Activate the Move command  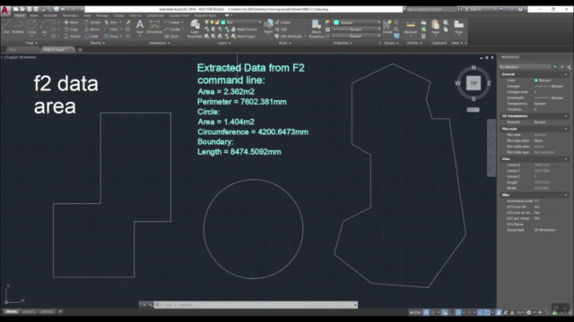[72, 22]
